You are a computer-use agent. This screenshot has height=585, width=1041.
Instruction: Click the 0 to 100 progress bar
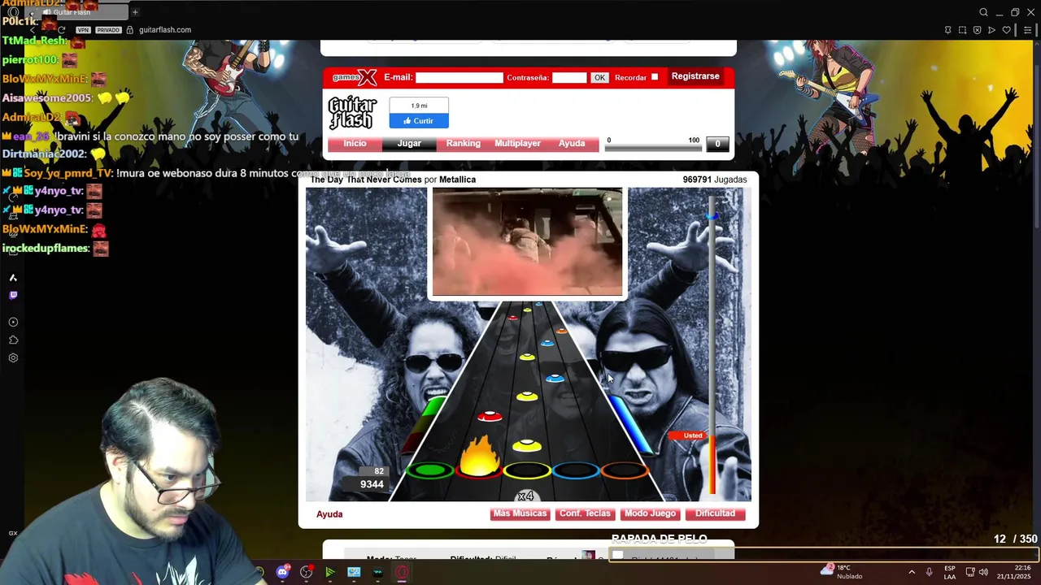click(x=653, y=149)
